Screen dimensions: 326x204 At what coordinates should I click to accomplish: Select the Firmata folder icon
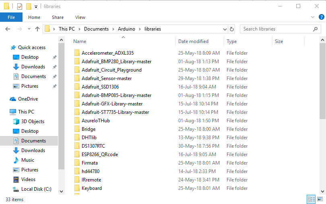pos(77,163)
